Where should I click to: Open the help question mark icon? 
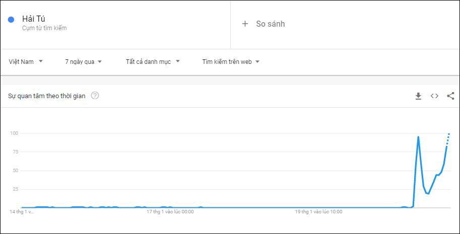click(95, 96)
